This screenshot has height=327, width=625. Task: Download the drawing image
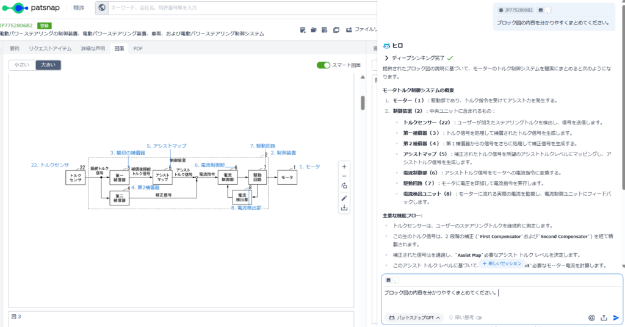coord(344,207)
